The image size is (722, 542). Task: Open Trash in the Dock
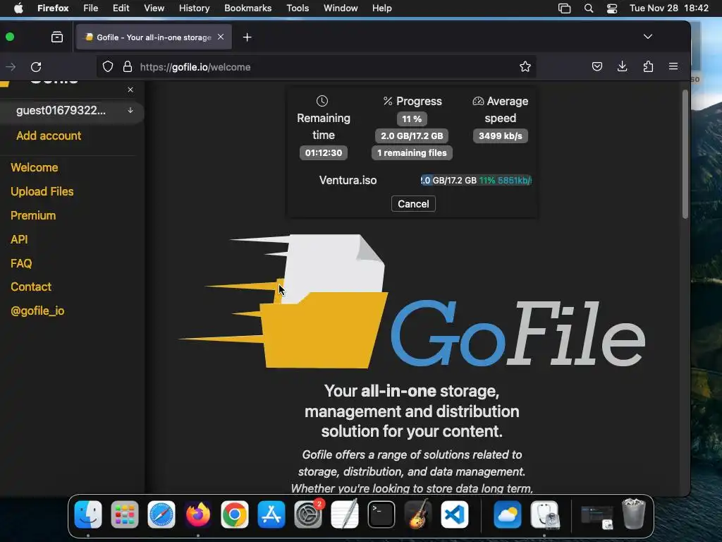[634, 514]
